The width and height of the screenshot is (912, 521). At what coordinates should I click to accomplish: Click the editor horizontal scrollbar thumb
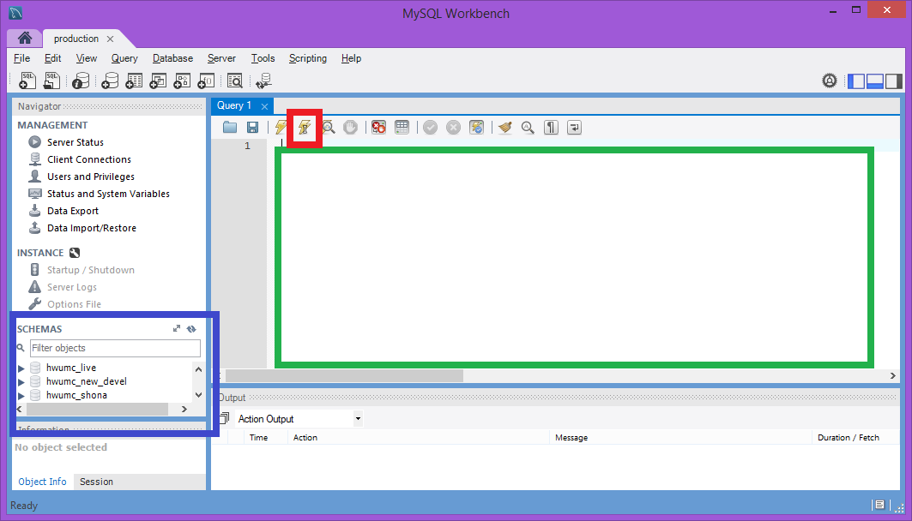point(344,376)
